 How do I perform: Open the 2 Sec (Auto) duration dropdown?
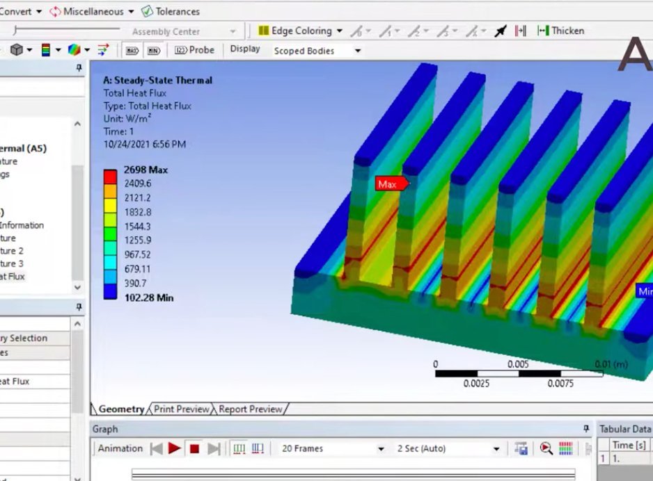(496, 449)
